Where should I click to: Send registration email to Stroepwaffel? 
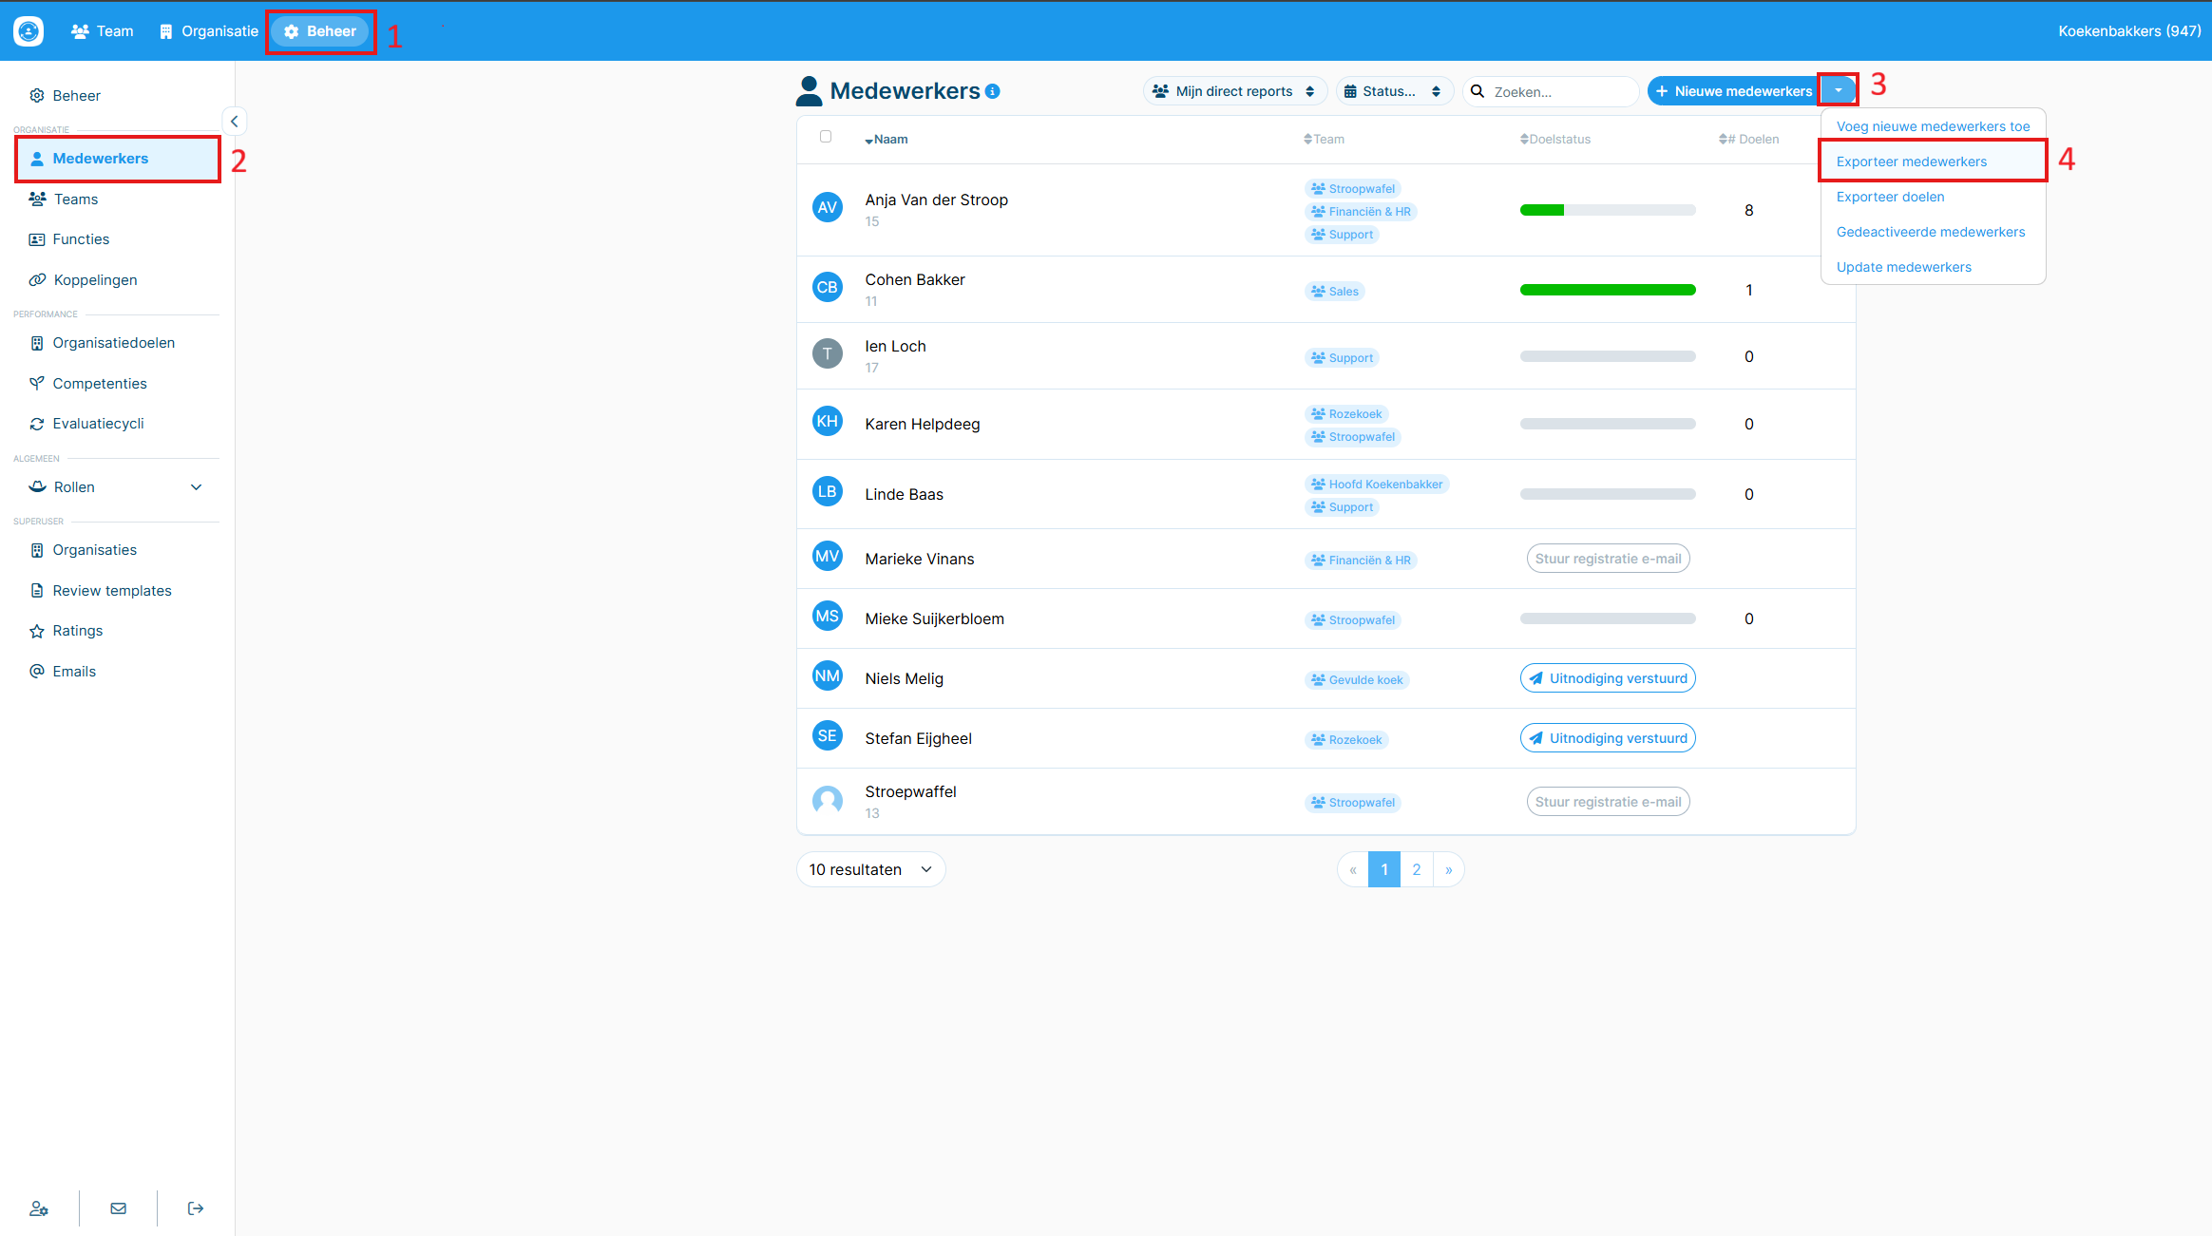[x=1608, y=802]
